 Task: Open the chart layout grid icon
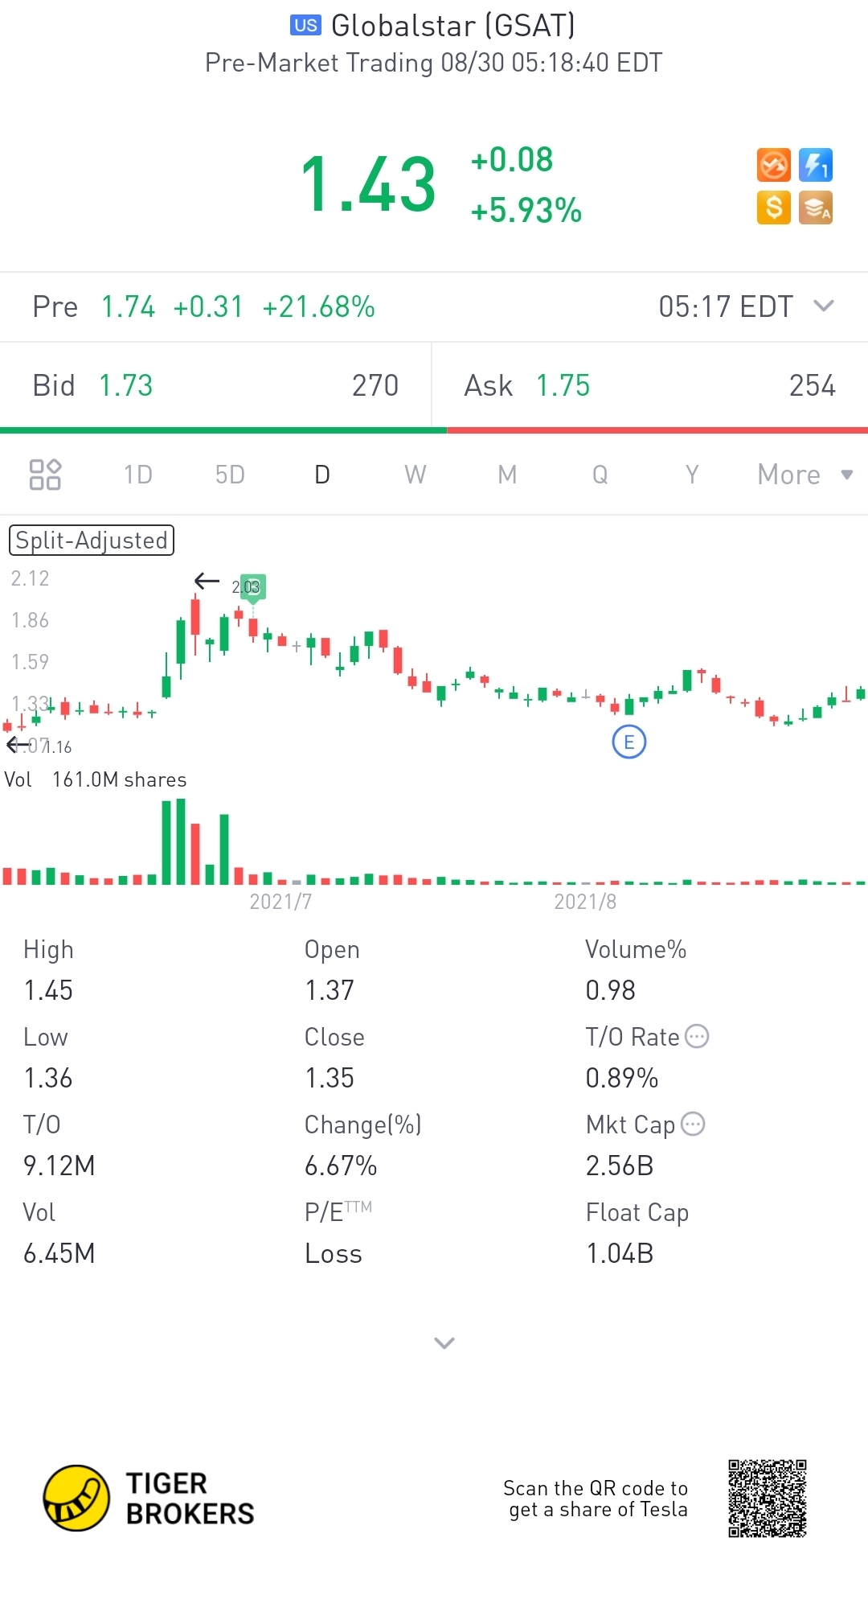point(45,475)
